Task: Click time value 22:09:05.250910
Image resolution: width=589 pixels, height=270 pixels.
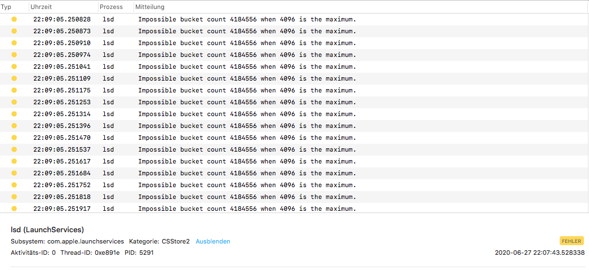Action: [61, 43]
